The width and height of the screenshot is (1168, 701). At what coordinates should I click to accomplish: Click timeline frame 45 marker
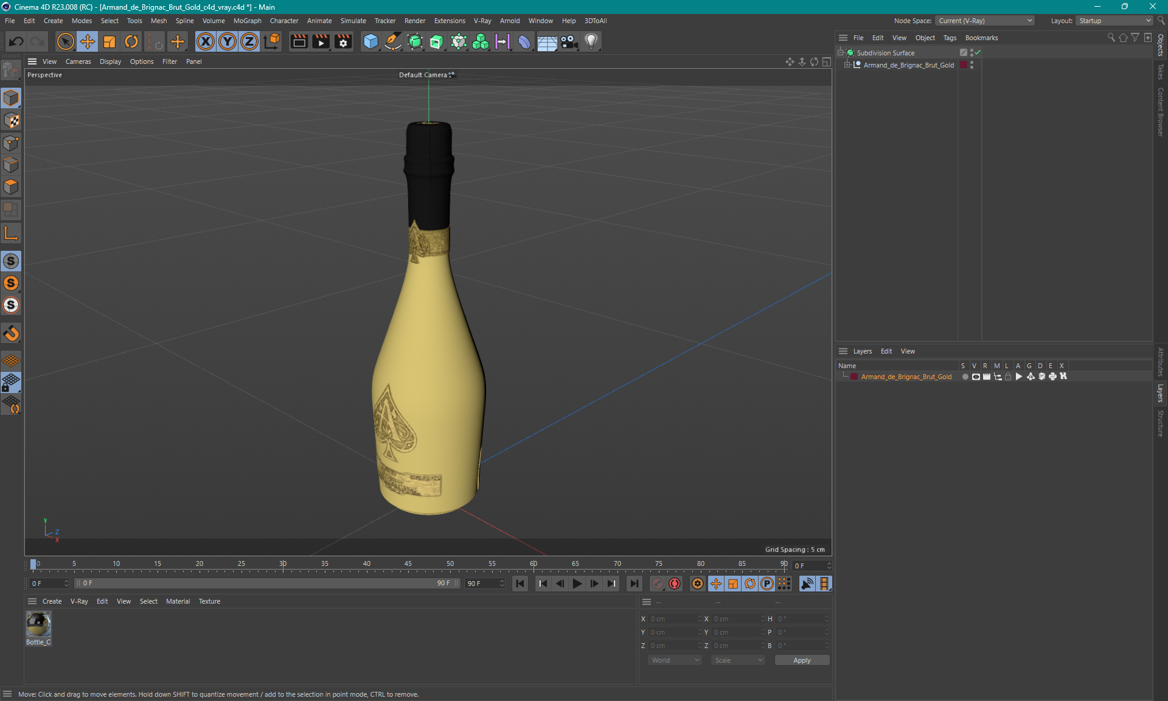408,563
